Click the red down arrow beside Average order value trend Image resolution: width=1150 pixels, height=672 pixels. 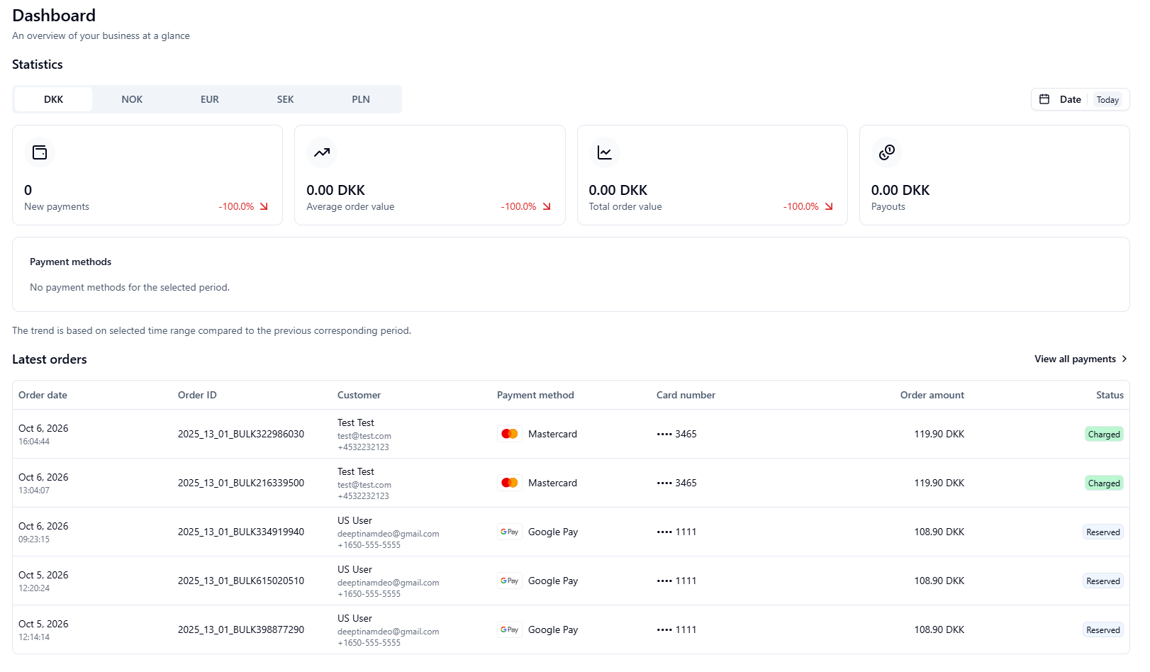click(x=547, y=207)
